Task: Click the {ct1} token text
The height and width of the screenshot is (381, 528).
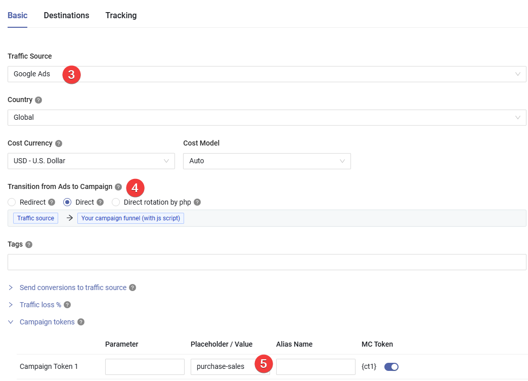Action: [369, 366]
